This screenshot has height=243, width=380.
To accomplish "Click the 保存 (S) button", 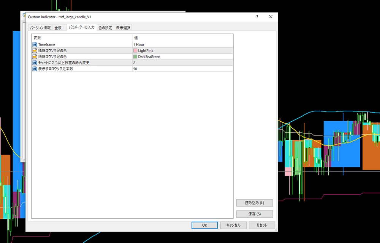I will point(255,214).
